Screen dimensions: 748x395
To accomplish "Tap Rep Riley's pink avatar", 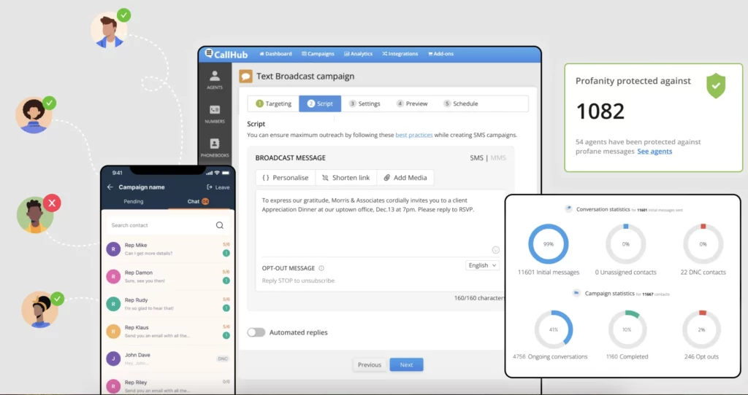I will point(113,386).
